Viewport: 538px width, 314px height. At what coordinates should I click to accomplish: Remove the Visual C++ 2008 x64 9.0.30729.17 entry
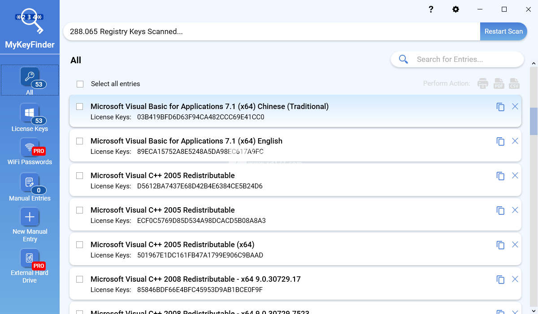515,279
